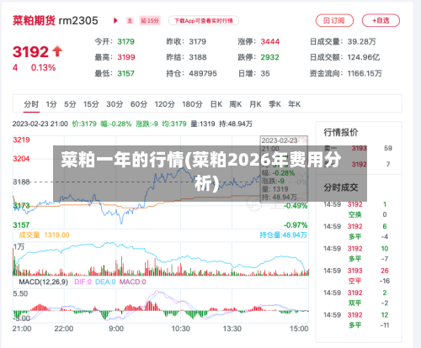This screenshot has width=421, height=348.
Task: Switch to the 1分 chart tab
Action: [51, 104]
